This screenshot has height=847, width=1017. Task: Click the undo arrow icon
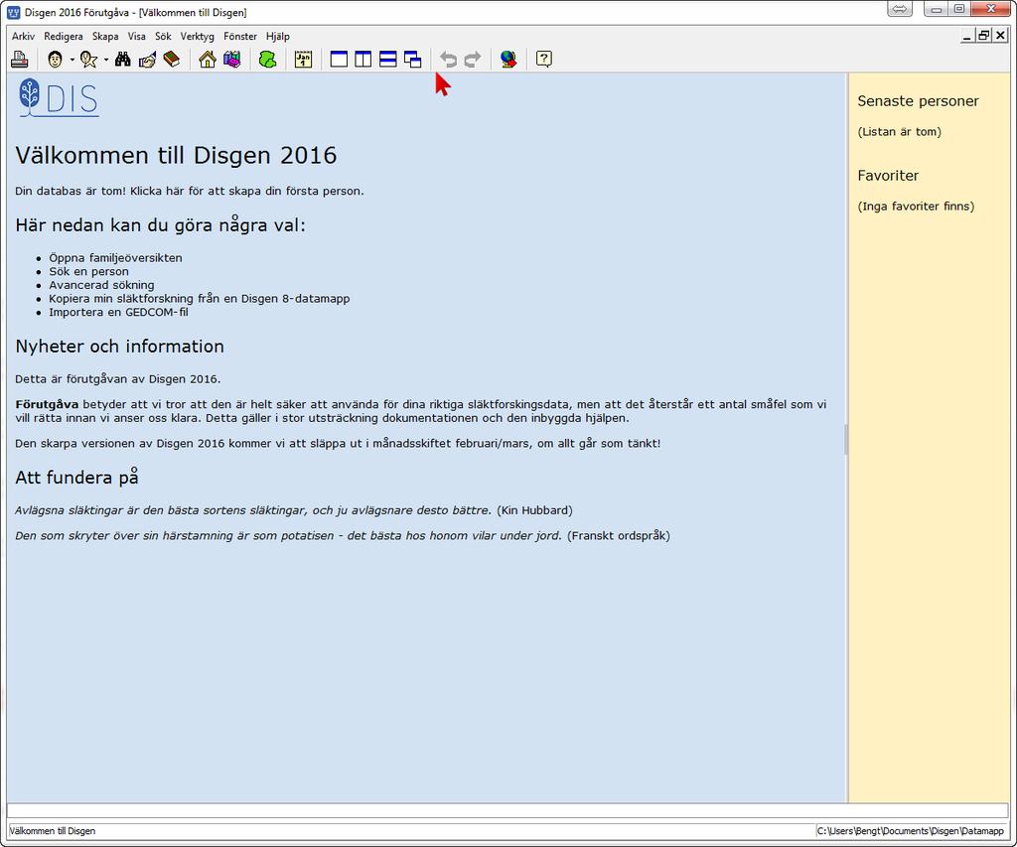tap(448, 60)
